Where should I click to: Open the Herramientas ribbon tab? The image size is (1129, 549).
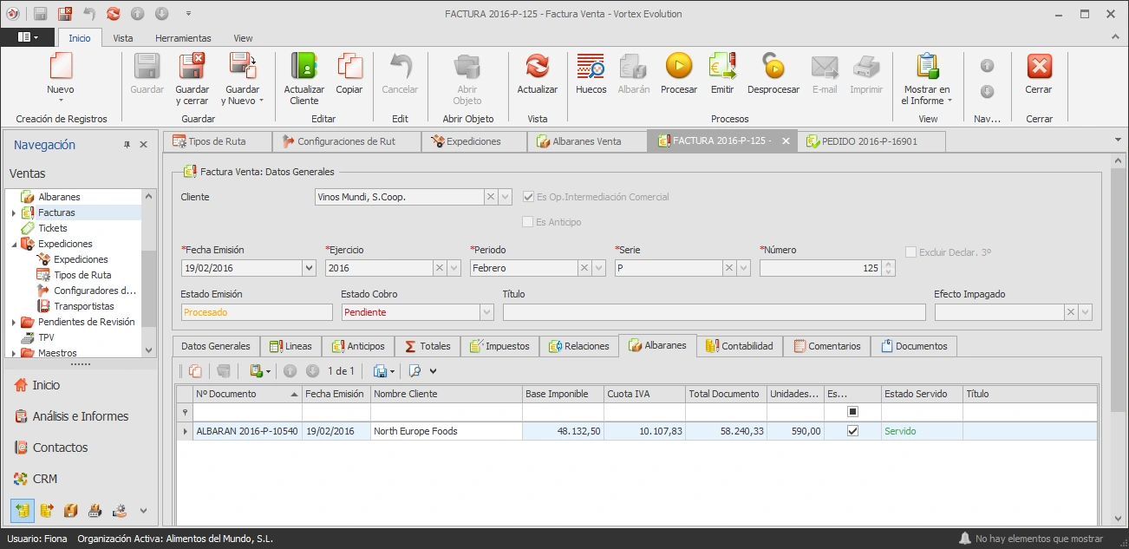pos(183,38)
